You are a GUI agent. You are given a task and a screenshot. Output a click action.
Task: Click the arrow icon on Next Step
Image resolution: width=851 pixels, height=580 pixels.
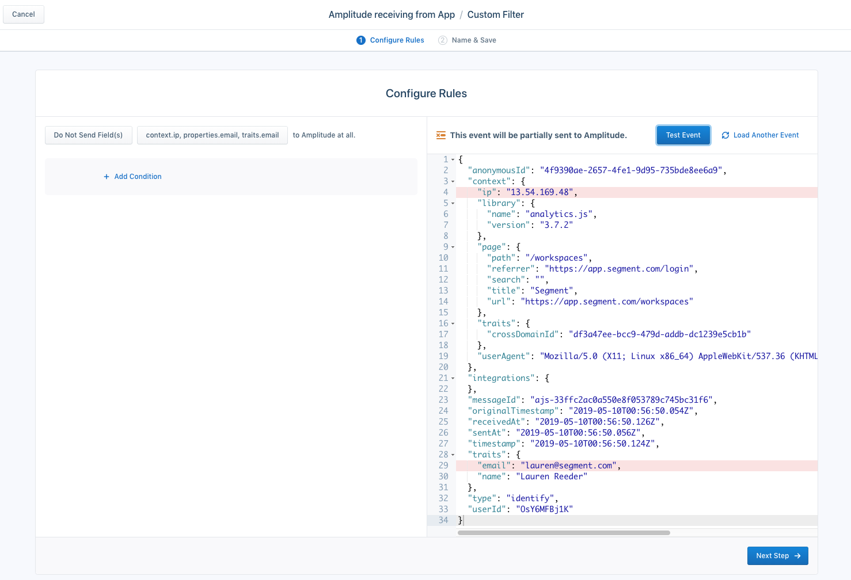(797, 556)
